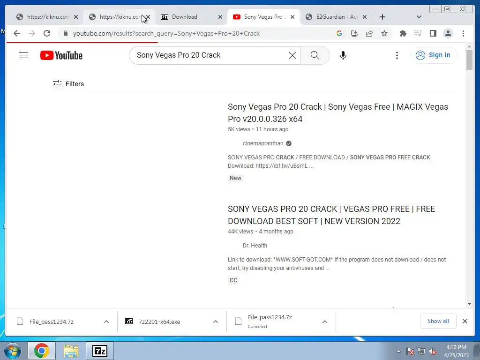Go back with the browser back arrow
This screenshot has height=360, width=480.
coord(17,33)
